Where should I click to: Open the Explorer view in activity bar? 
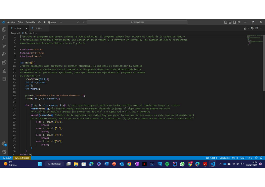click(4, 29)
